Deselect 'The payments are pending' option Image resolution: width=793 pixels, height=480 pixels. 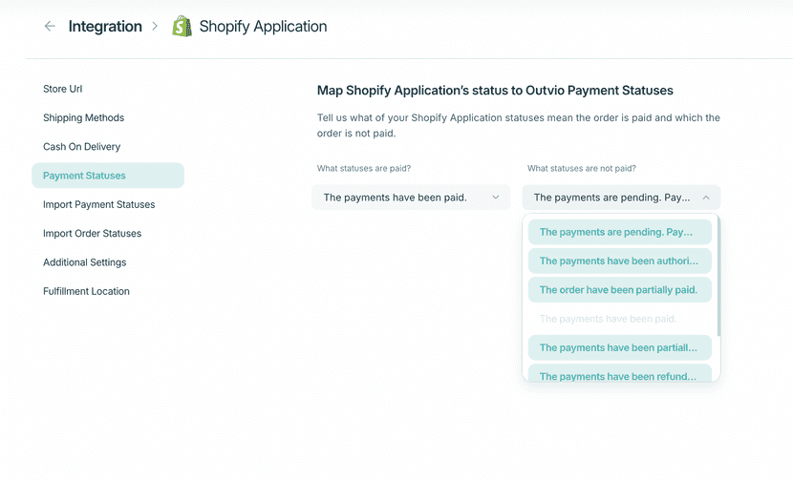[x=619, y=232]
